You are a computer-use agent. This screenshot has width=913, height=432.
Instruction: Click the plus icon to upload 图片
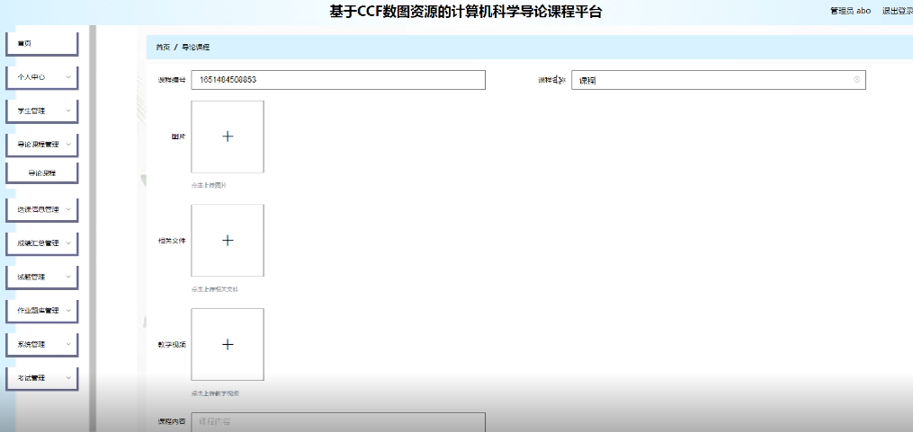click(x=228, y=137)
